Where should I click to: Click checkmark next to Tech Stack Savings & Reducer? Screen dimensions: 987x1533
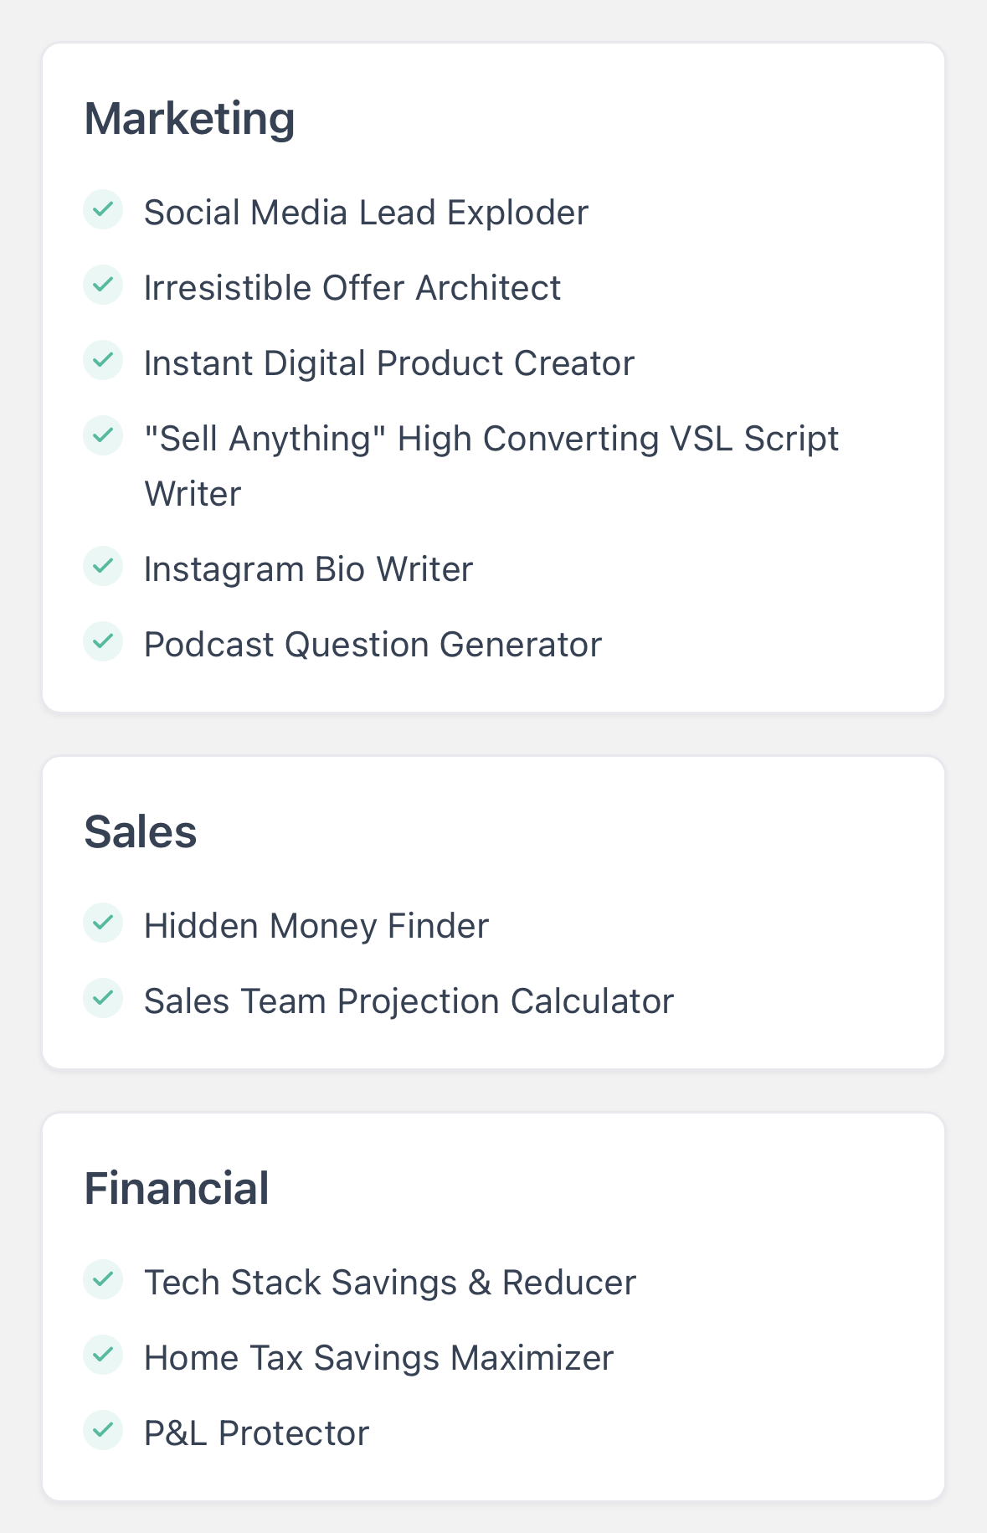(x=103, y=1279)
